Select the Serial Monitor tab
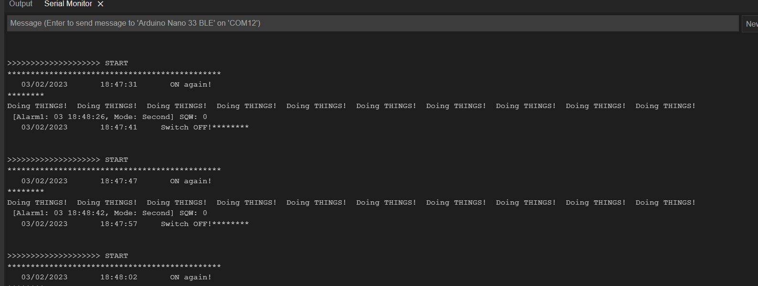This screenshot has width=758, height=286. [x=68, y=4]
